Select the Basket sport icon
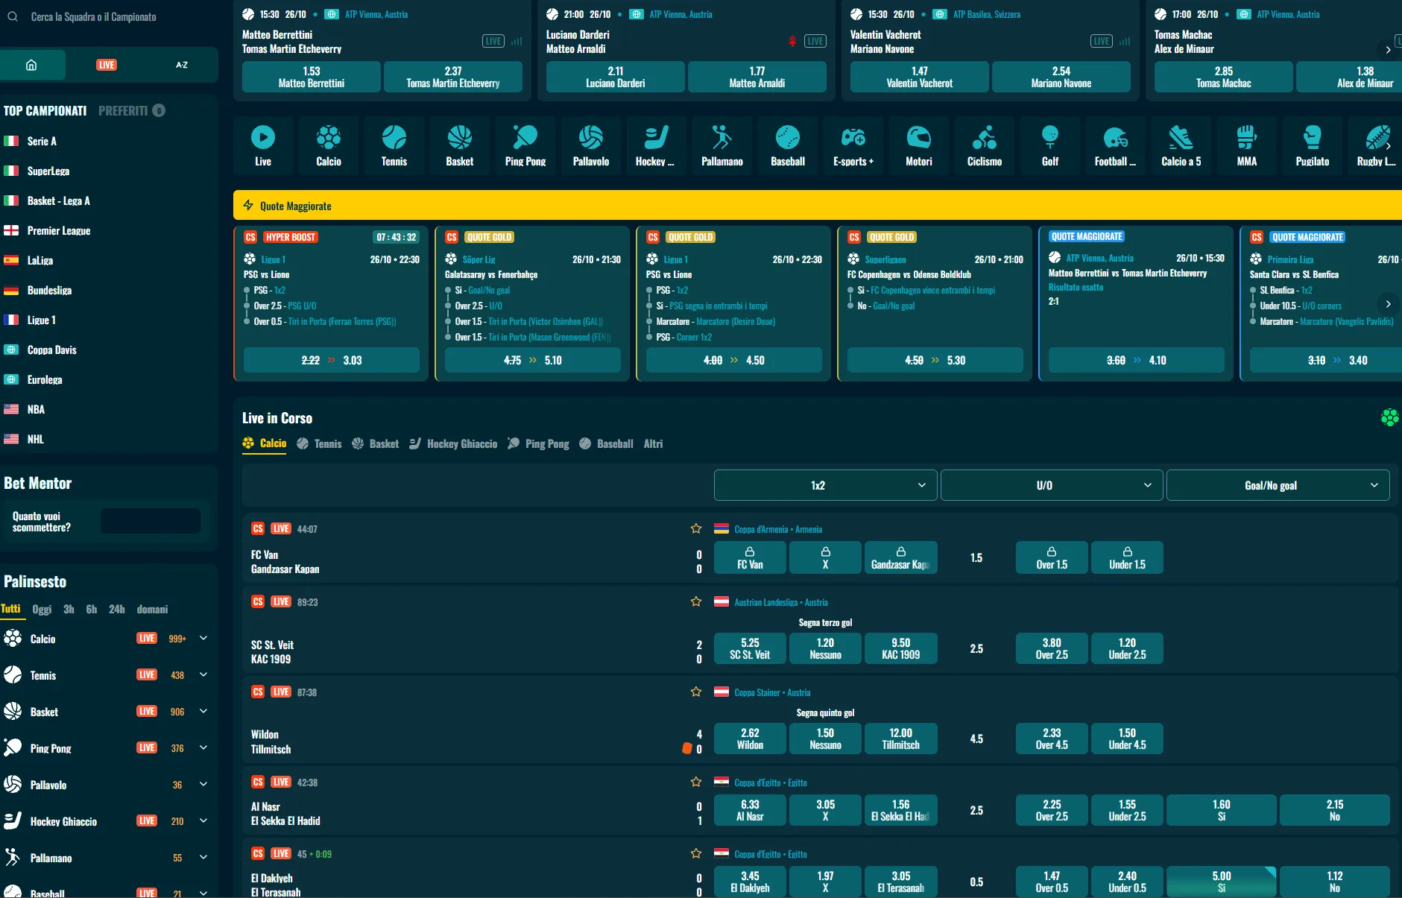This screenshot has height=898, width=1402. click(460, 145)
